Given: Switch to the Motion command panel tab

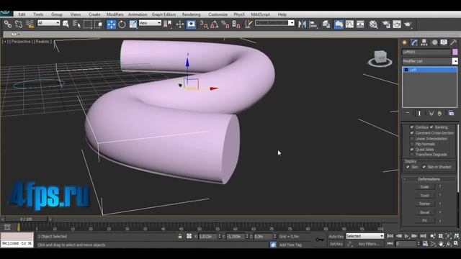Looking at the screenshot, I should pos(434,42).
